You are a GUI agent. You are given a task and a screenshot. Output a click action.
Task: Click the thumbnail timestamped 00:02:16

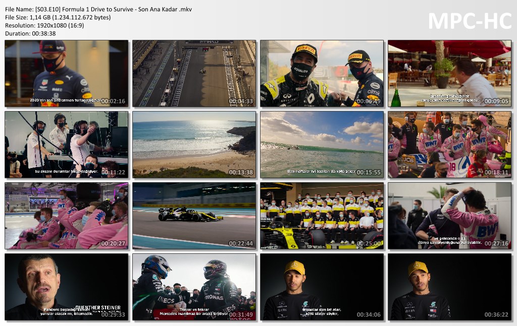coord(66,74)
